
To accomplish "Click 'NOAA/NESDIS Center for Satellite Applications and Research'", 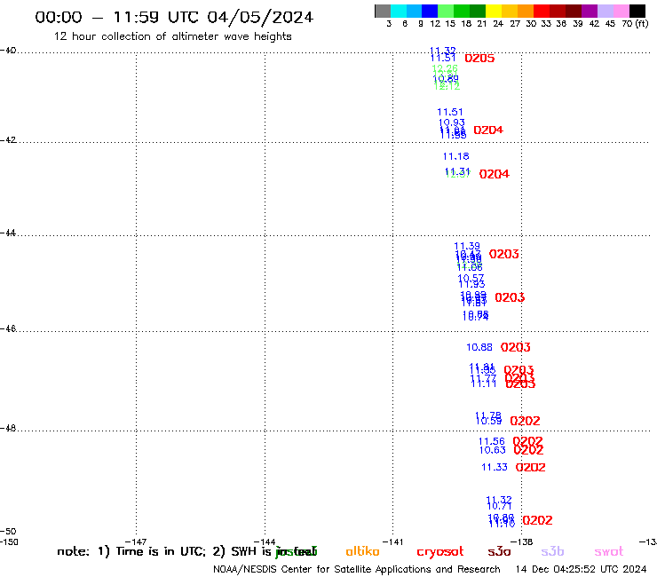I will coord(357,569).
